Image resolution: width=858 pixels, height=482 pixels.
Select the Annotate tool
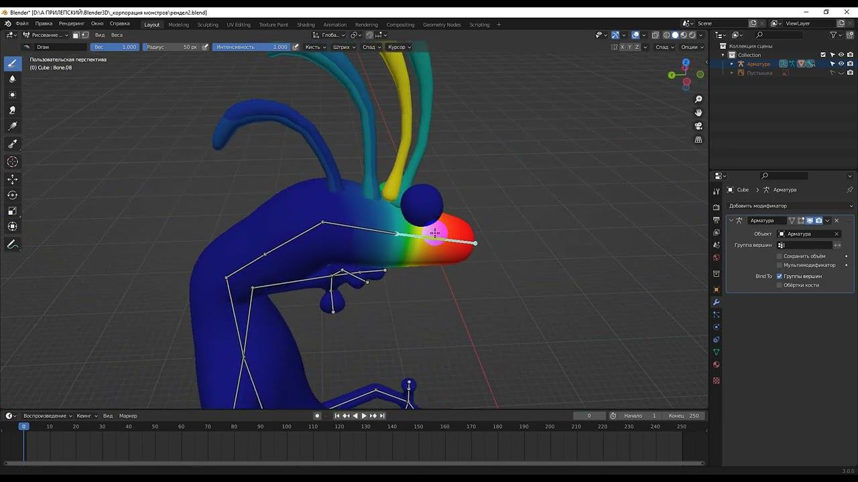tap(12, 244)
